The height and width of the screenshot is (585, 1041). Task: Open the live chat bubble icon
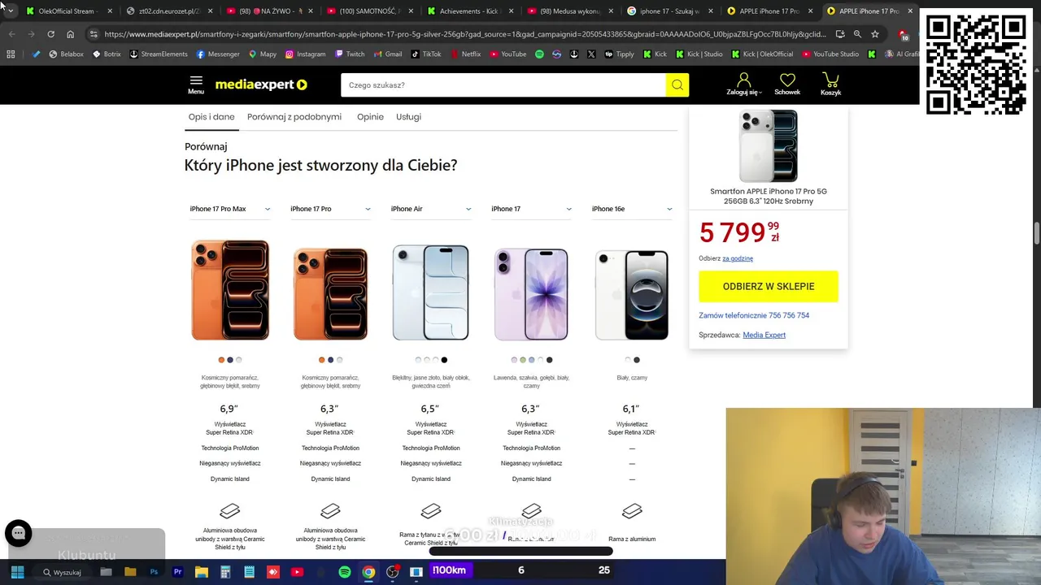[18, 533]
